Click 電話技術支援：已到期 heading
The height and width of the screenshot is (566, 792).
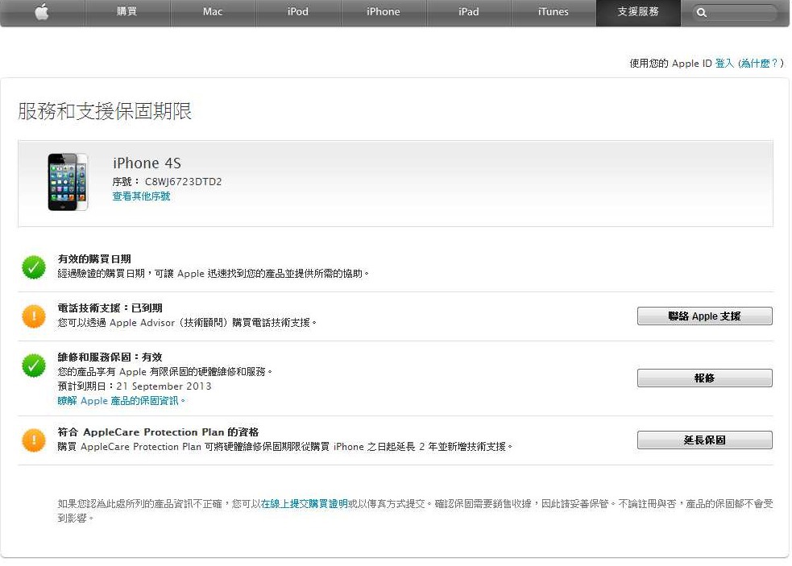point(110,308)
